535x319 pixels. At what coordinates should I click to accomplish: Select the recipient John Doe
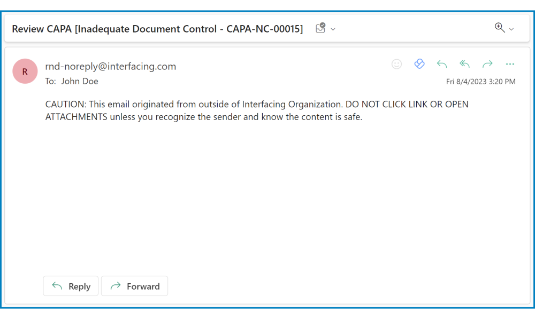(80, 81)
